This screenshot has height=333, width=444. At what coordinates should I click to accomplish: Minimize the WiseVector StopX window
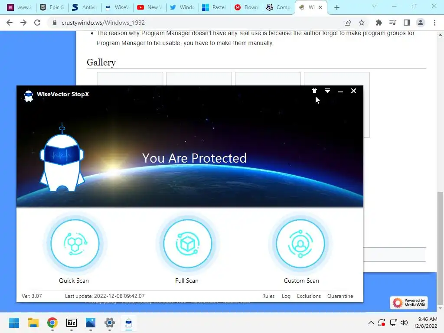click(x=341, y=91)
